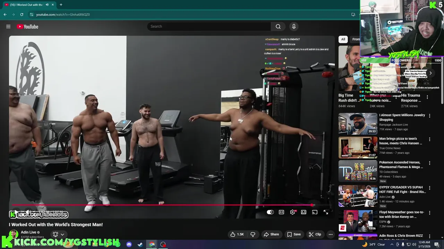
Task: Click the 'Rampage Jackson Live' channel text
Action: pyautogui.click(x=393, y=124)
